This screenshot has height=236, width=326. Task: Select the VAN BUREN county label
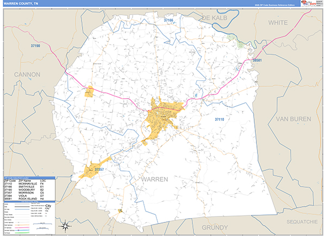pos(293,119)
